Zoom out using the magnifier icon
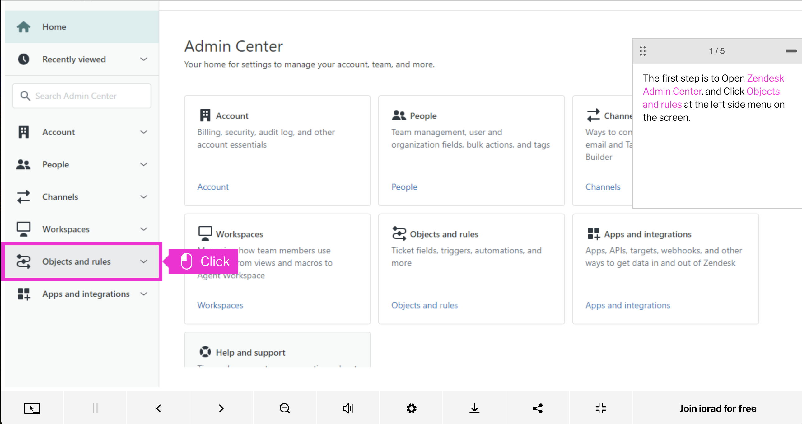The width and height of the screenshot is (802, 424). tap(285, 408)
